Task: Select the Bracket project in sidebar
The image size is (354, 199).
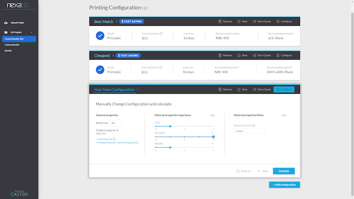Action: click(8, 50)
